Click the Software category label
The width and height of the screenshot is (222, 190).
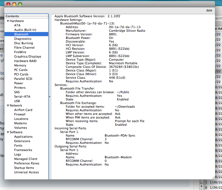pos(16,132)
